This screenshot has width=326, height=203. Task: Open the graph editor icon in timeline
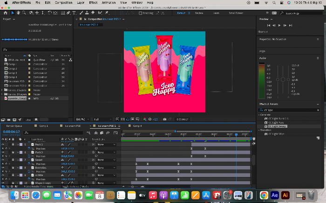pos(115,133)
